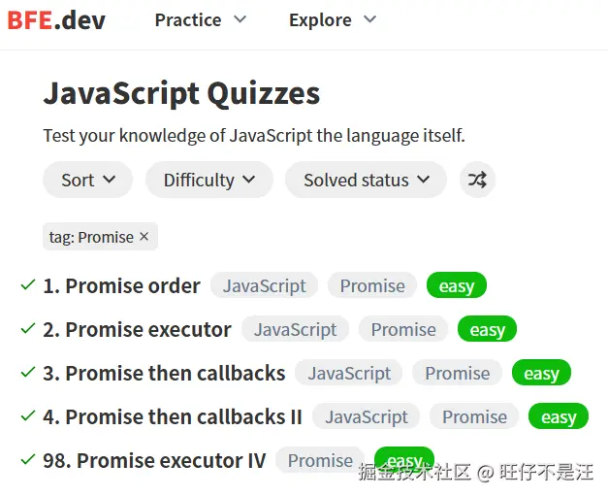Click checkmark beside Promise then callbacks
Viewport: 608px width, 497px height.
click(x=28, y=373)
